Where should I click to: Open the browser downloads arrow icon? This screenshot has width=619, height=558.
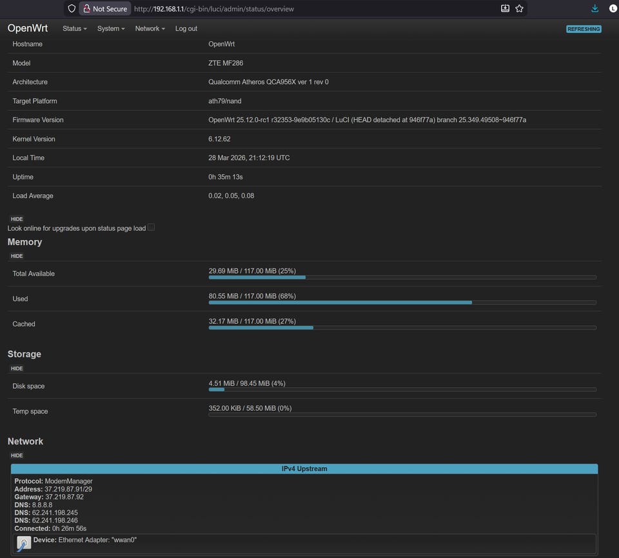(594, 8)
